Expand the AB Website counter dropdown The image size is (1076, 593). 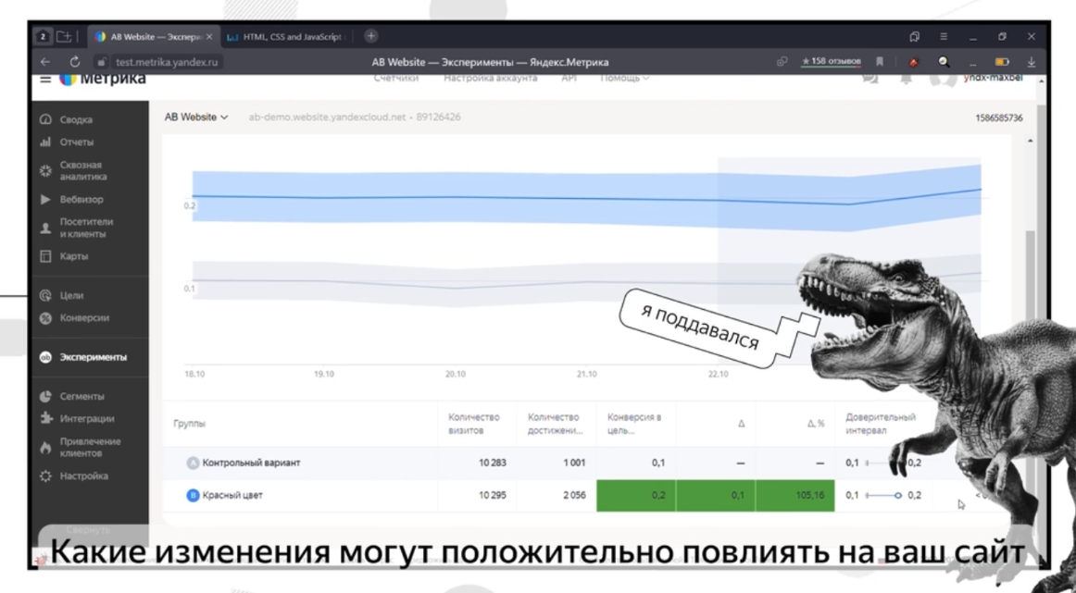coord(196,117)
